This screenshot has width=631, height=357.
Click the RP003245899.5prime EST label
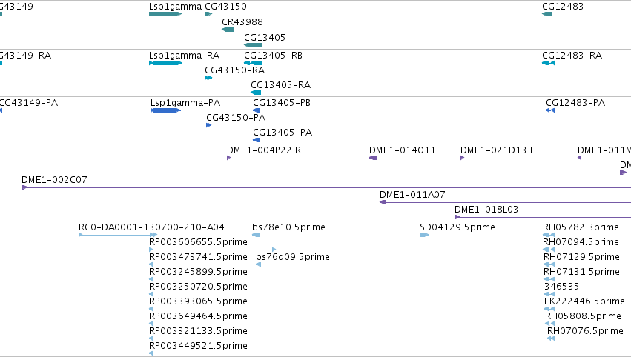tap(198, 272)
